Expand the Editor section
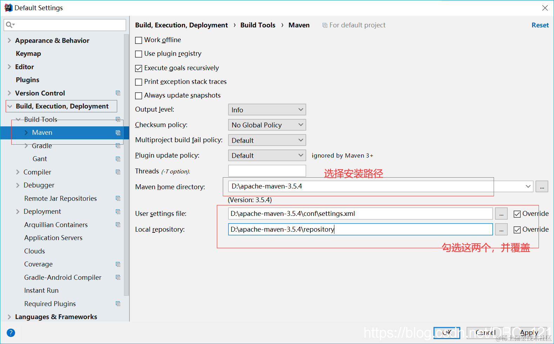 (9, 67)
